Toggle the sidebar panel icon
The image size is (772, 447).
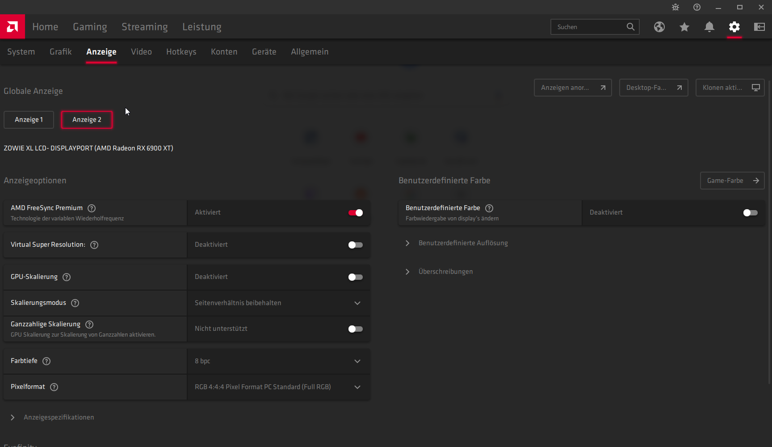point(759,27)
